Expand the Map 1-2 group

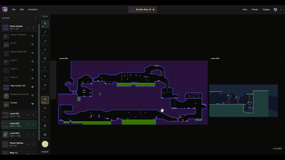click(x=28, y=154)
